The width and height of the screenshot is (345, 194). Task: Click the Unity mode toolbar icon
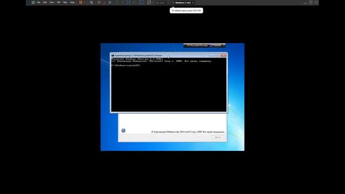134,2
